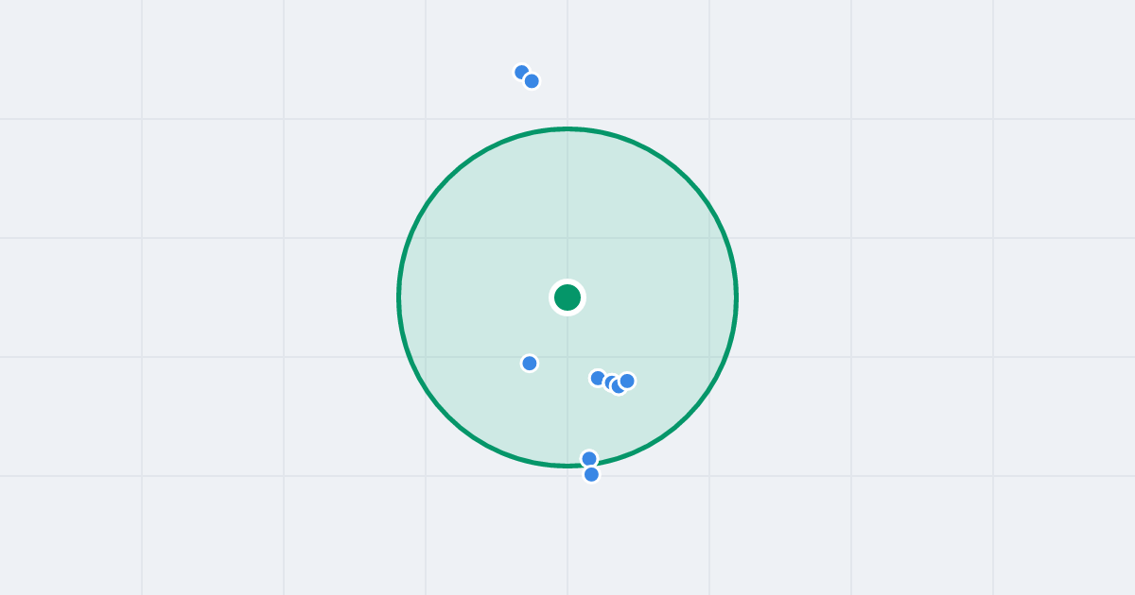The image size is (1135, 595).
Task: Pick the rightmost blue dot in the four-dot cluster
Action: (627, 381)
